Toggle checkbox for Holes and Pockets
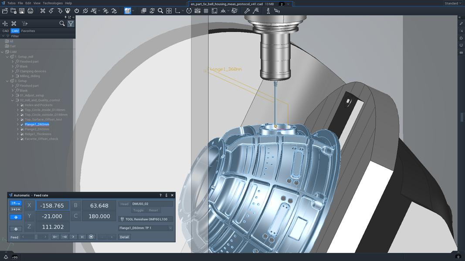 coord(22,105)
